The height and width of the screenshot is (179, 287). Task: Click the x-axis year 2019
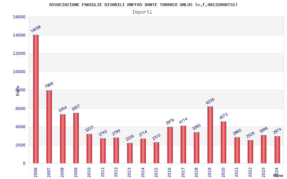(210, 173)
